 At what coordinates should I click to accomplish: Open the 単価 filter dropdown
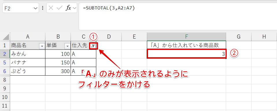point(67,46)
